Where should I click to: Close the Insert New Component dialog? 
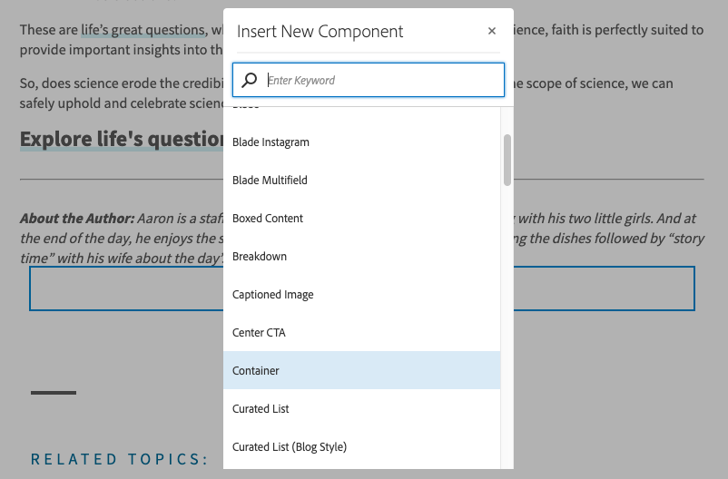tap(492, 31)
